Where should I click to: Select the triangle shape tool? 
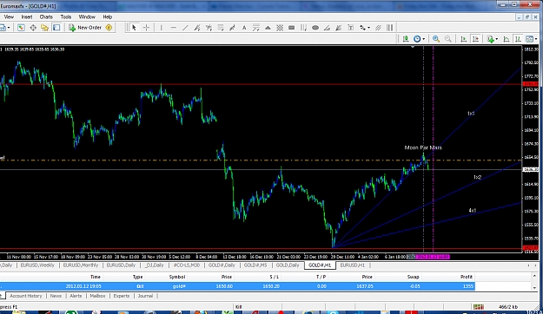(x=268, y=28)
